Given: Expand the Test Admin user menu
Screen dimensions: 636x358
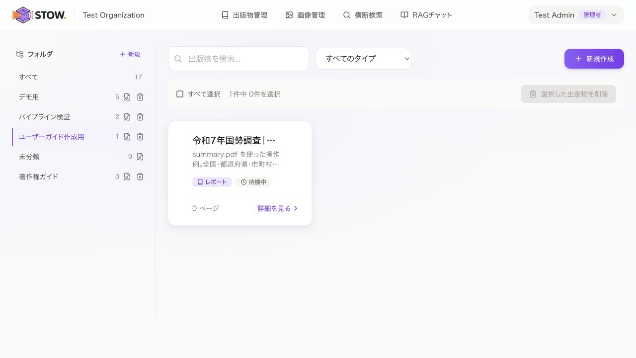Looking at the screenshot, I should point(576,15).
